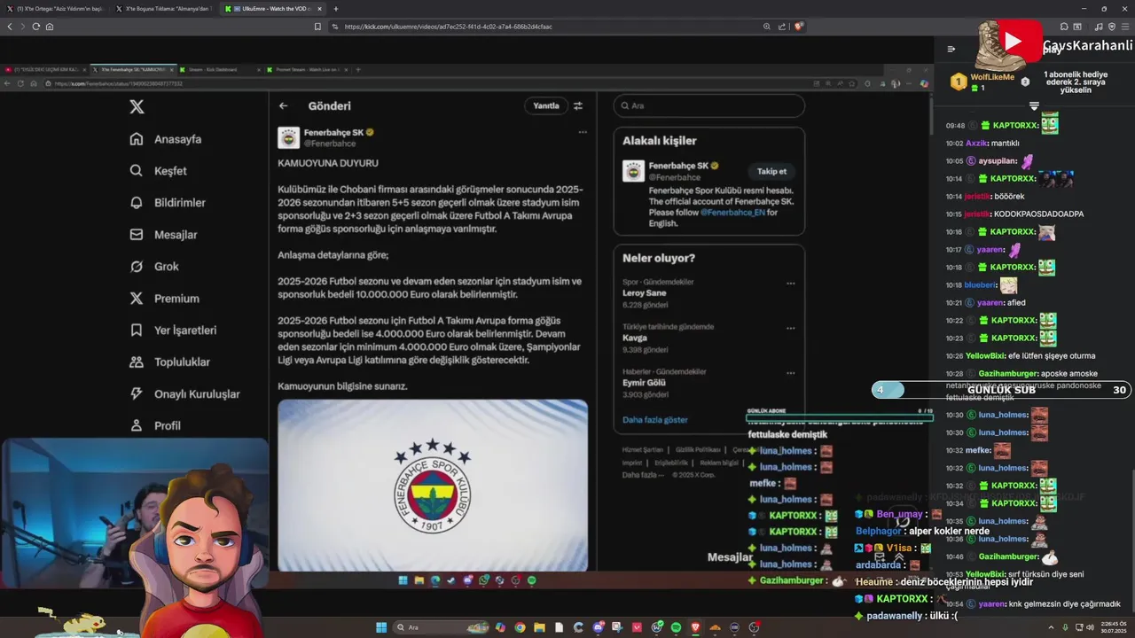Click bookmark icon in address bar
The width and height of the screenshot is (1135, 638).
click(x=317, y=27)
